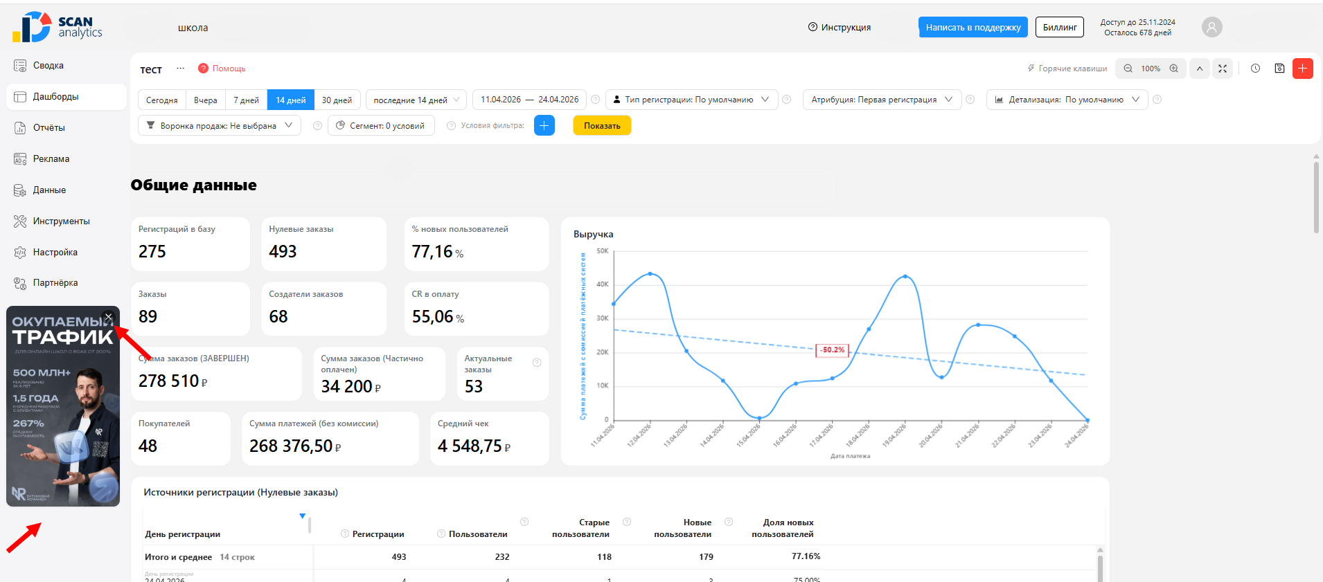Switch the period to 30 дней

coord(337,100)
